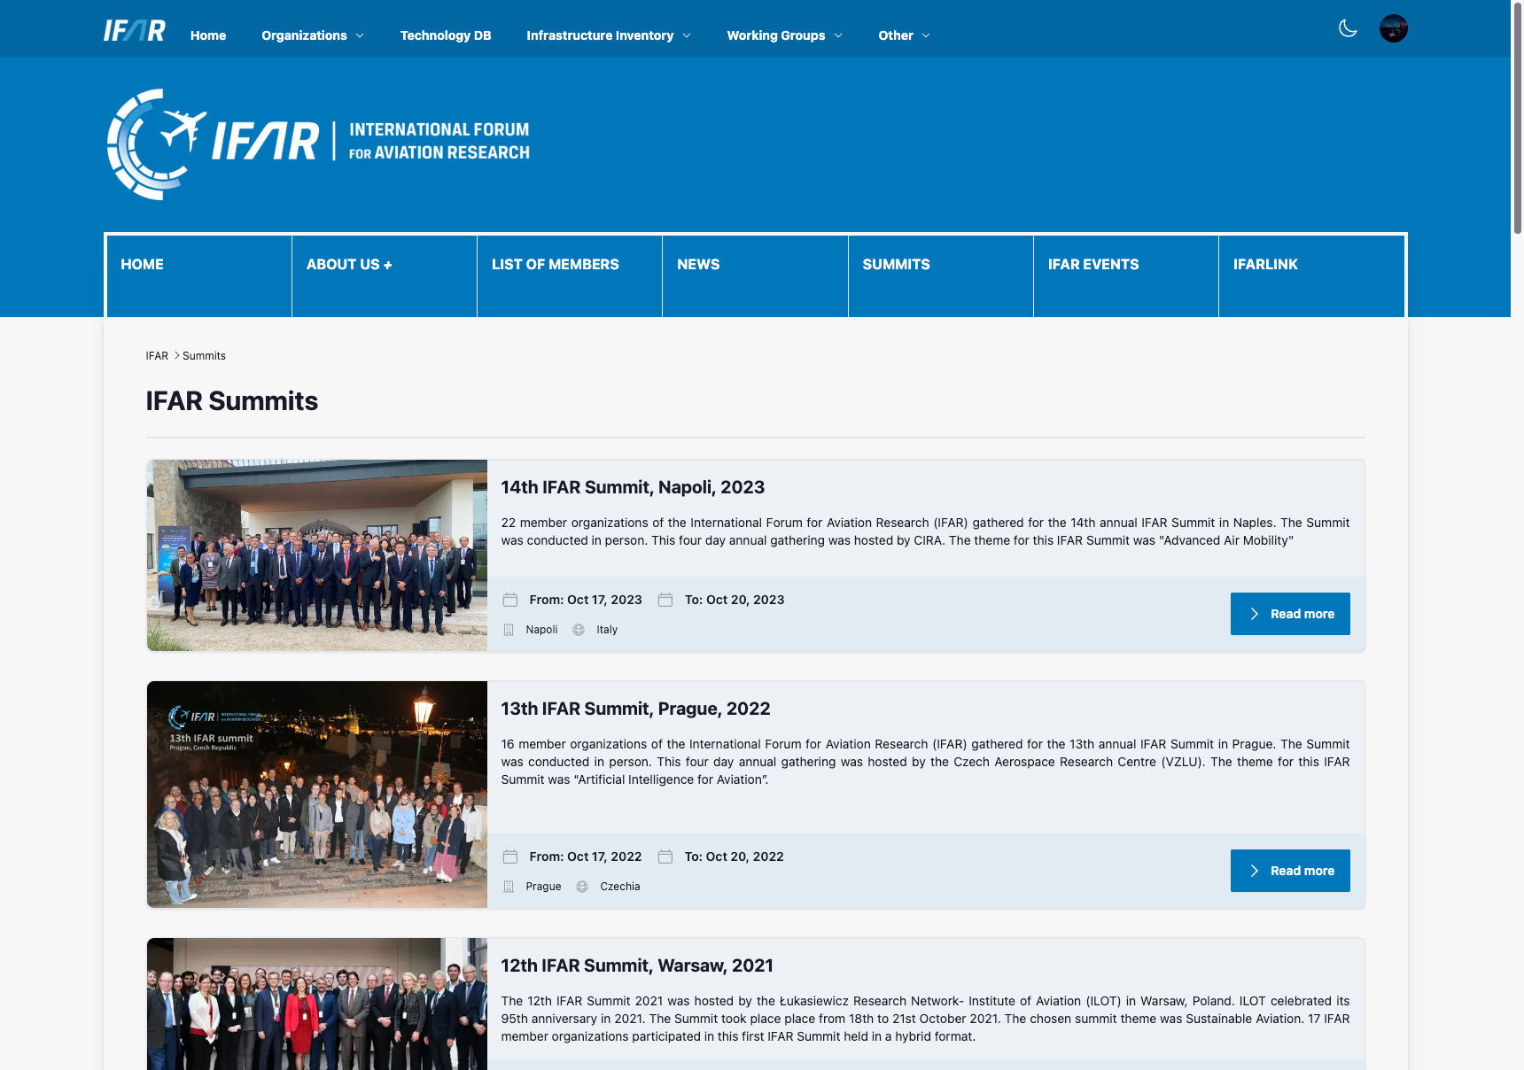The height and width of the screenshot is (1070, 1524).
Task: Click the Italy country text
Action: pyautogui.click(x=607, y=630)
